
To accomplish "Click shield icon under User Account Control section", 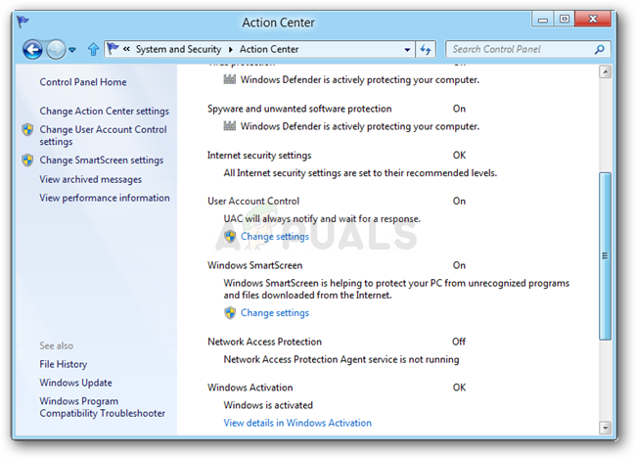I will click(x=230, y=237).
